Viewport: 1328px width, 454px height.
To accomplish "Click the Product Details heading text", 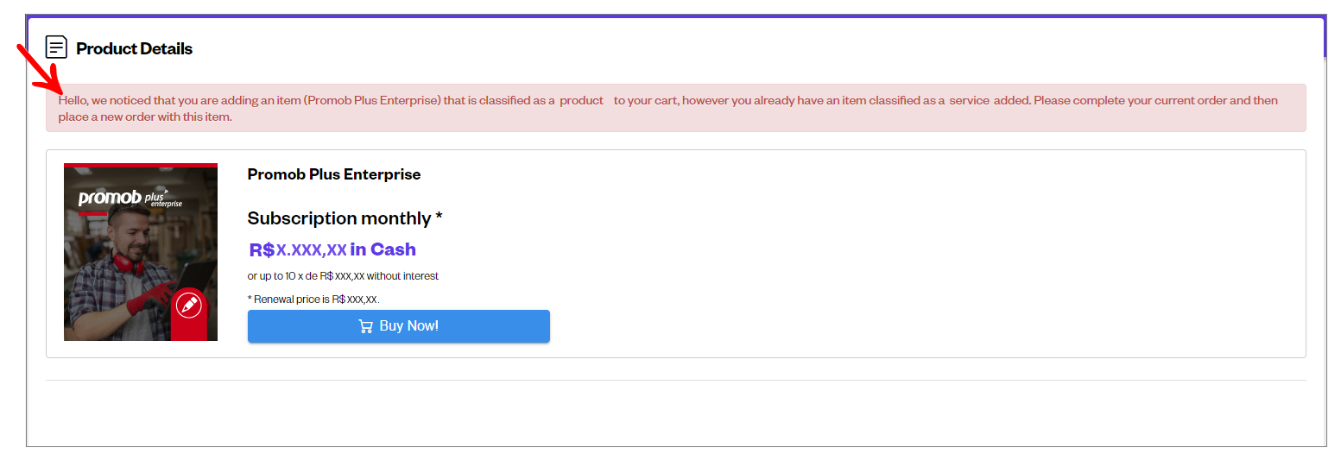I will pos(134,48).
